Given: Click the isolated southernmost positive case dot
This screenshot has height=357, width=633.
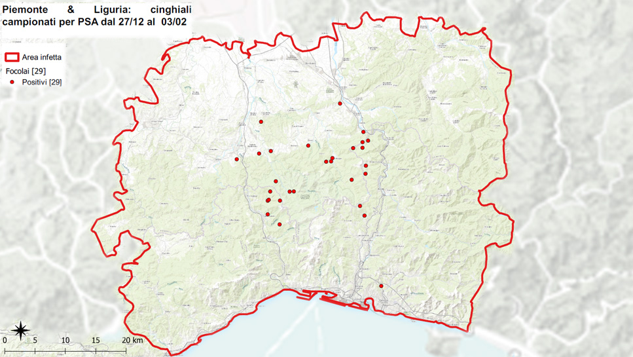Looking at the screenshot, I should [x=381, y=286].
